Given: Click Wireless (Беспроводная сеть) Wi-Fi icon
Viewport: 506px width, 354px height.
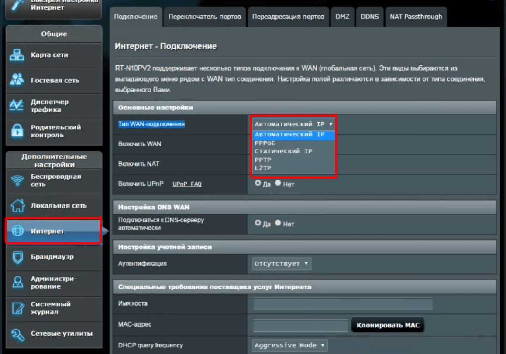Looking at the screenshot, I should click(17, 180).
